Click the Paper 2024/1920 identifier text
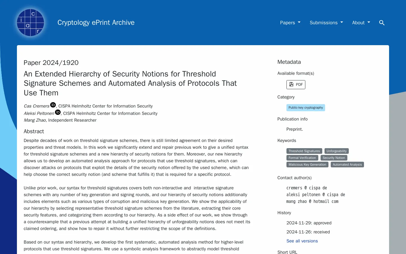Viewport: 406px width, 254px height. pyautogui.click(x=51, y=63)
